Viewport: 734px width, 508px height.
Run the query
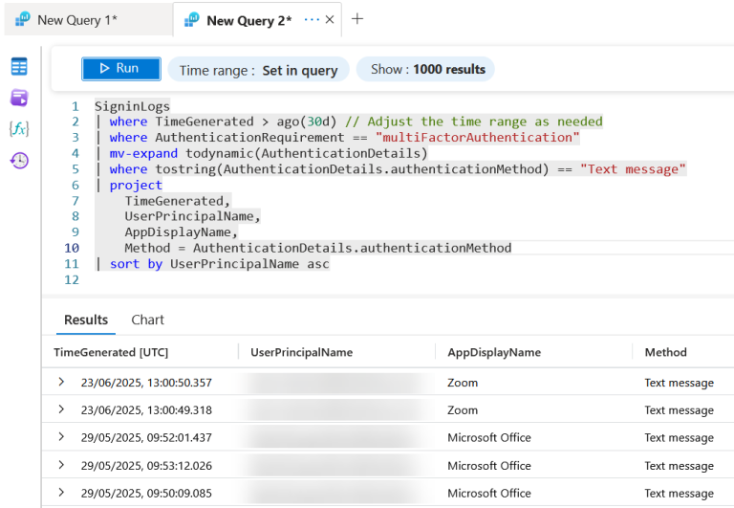[x=121, y=69]
